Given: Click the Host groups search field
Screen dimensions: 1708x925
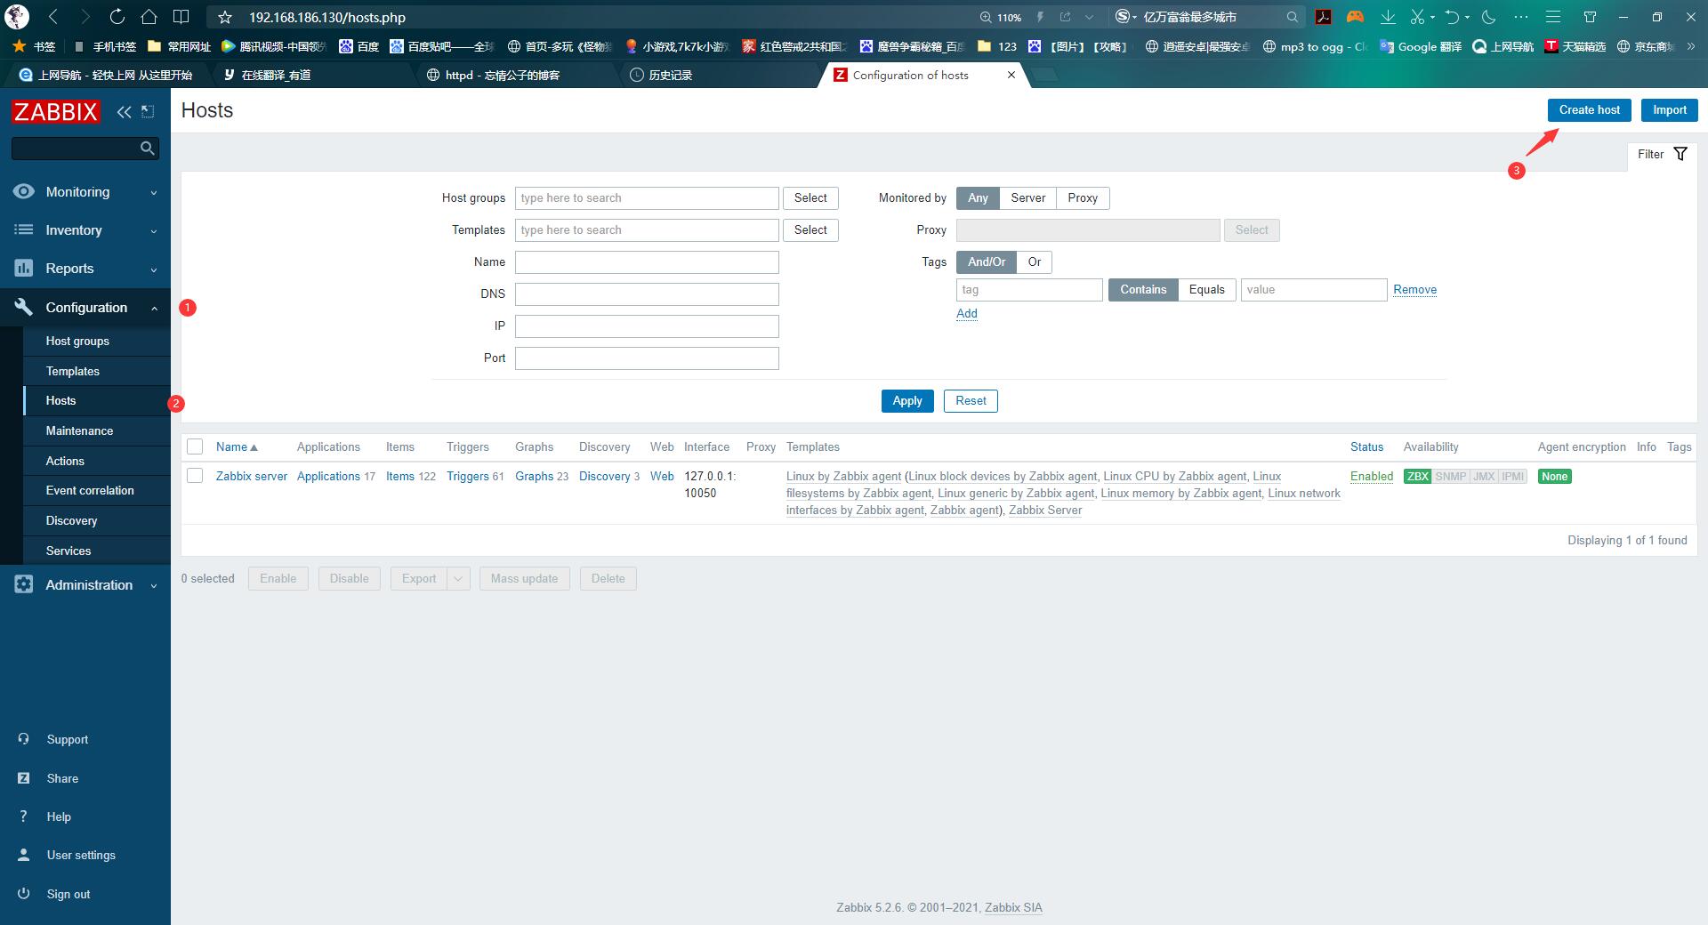Looking at the screenshot, I should 647,198.
